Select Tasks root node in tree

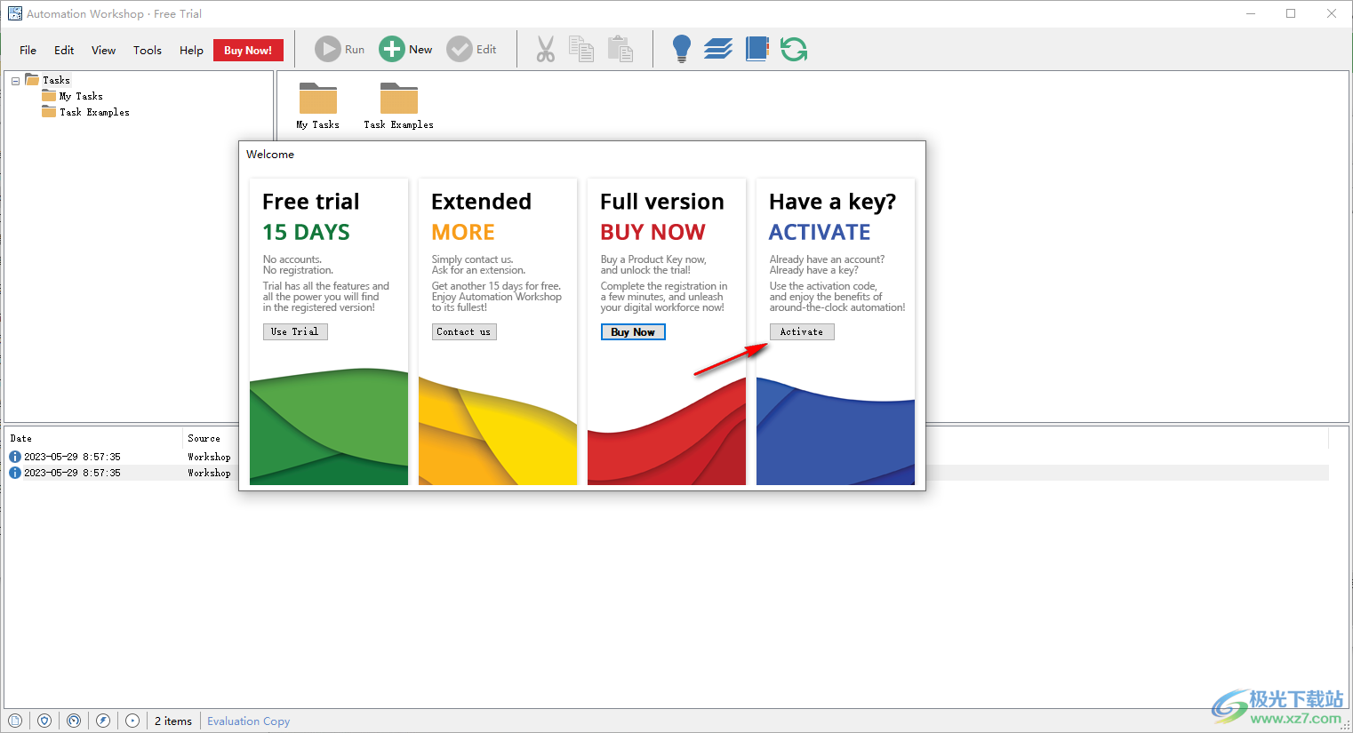pyautogui.click(x=56, y=80)
